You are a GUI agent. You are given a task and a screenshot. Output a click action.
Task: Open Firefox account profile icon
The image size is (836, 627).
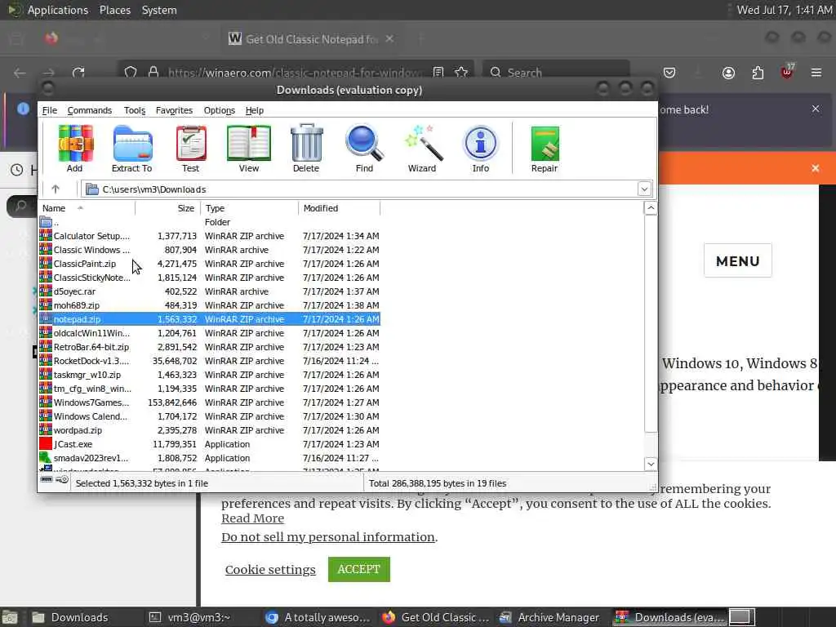point(728,73)
